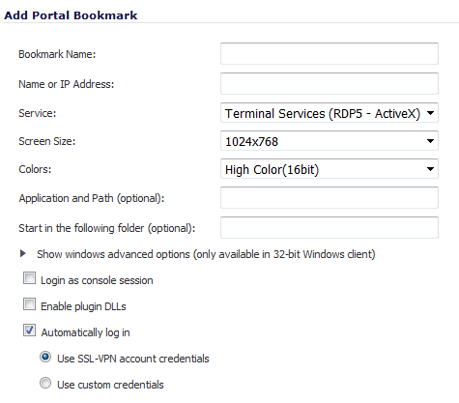Focus the Name or IP Address field
The height and width of the screenshot is (403, 459).
330,83
